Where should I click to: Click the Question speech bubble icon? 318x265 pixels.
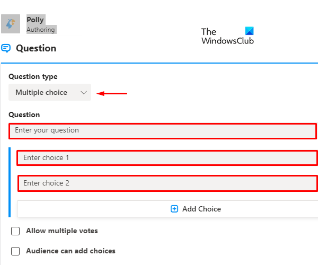click(6, 48)
